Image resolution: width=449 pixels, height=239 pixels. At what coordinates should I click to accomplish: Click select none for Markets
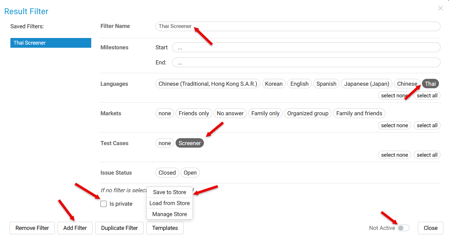pos(394,125)
